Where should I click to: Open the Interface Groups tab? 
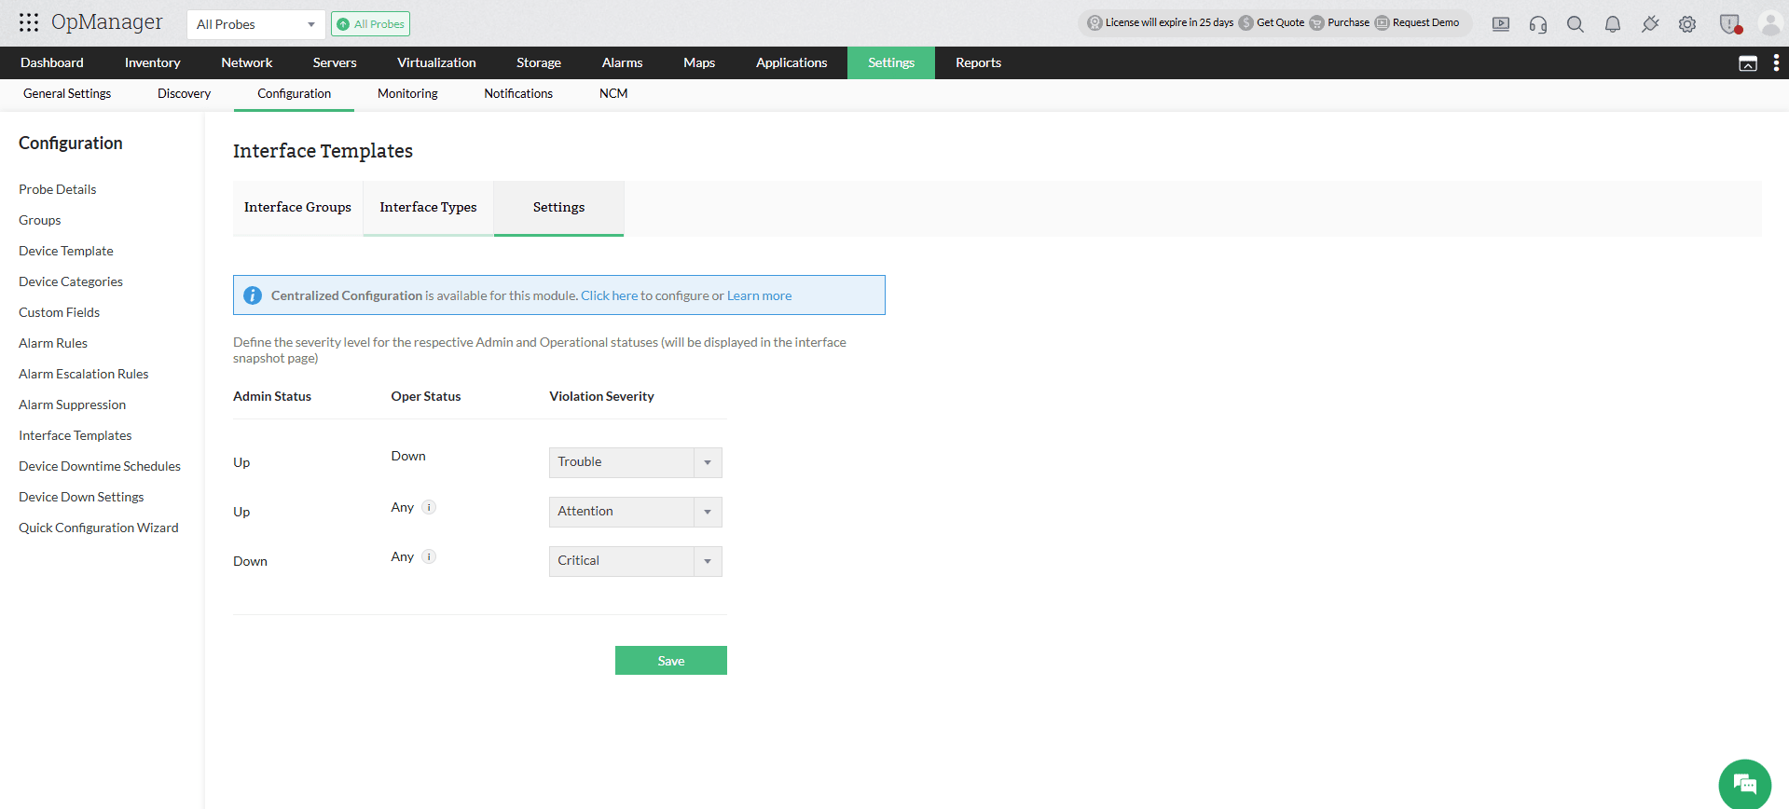297,208
